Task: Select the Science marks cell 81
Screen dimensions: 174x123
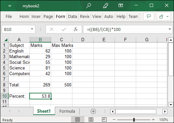Action: [41, 68]
